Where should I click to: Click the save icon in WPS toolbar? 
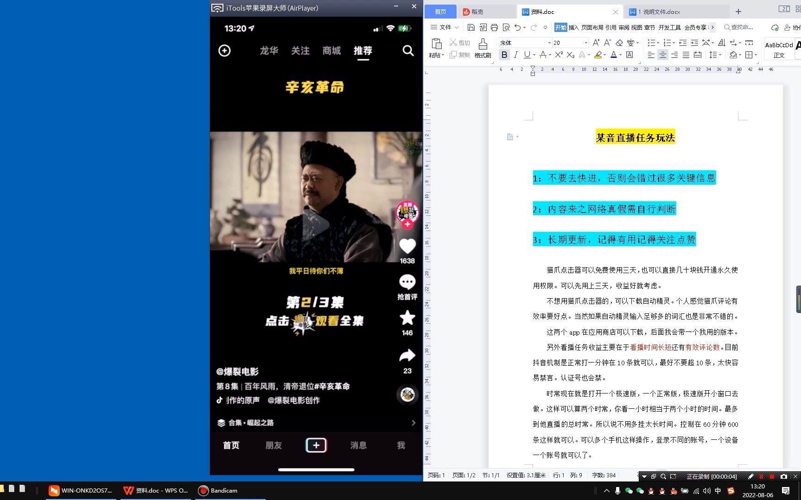tap(471, 27)
